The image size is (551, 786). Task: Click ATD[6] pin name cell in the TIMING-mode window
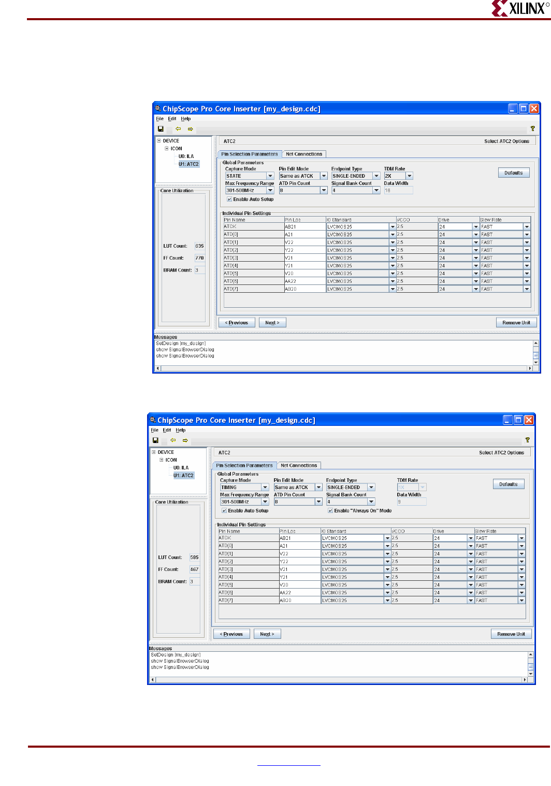[249, 593]
